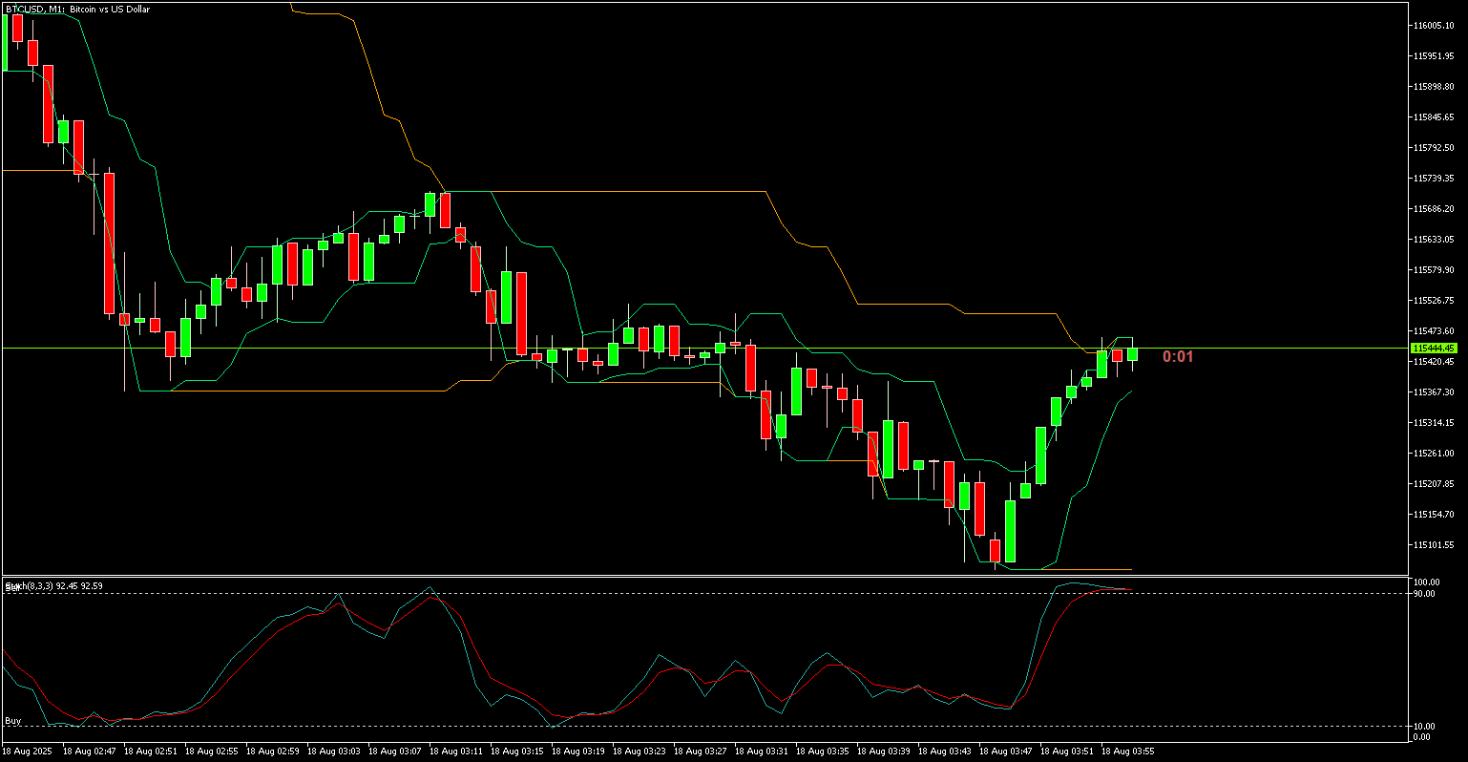Click the 18 Aug 02:47 time label
Viewport: 1468px width, 762px height.
click(x=89, y=751)
